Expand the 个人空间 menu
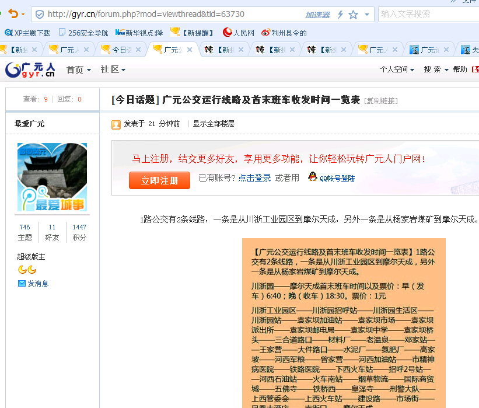This screenshot has width=479, height=408. (x=397, y=69)
